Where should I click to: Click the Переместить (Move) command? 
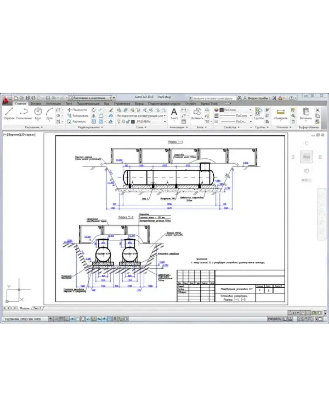coord(77,109)
